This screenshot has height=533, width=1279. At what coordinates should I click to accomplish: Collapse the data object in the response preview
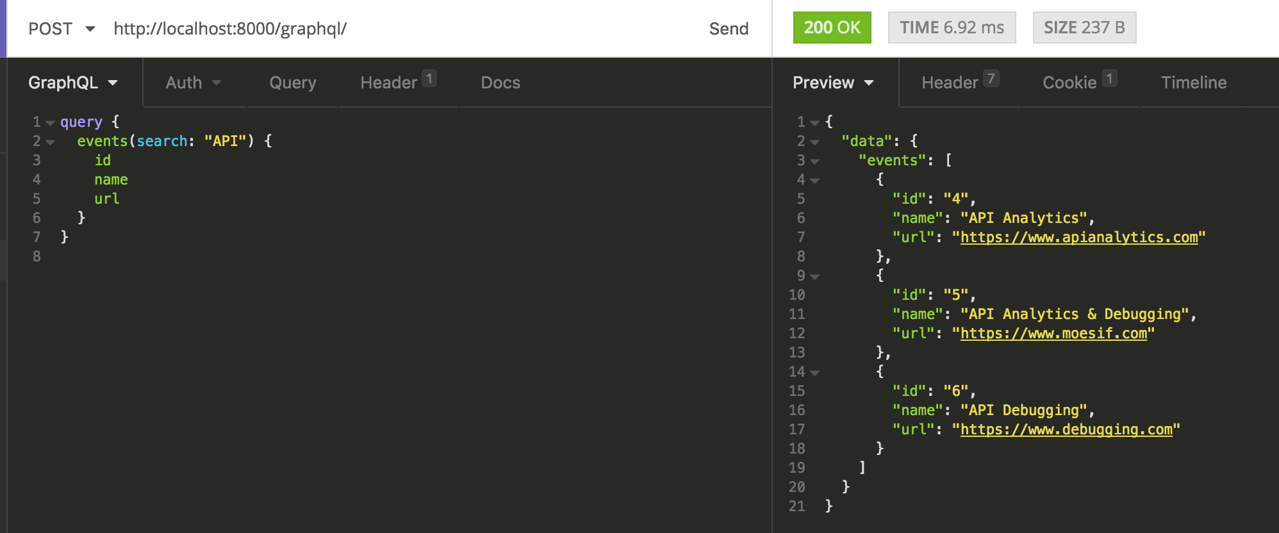point(814,142)
